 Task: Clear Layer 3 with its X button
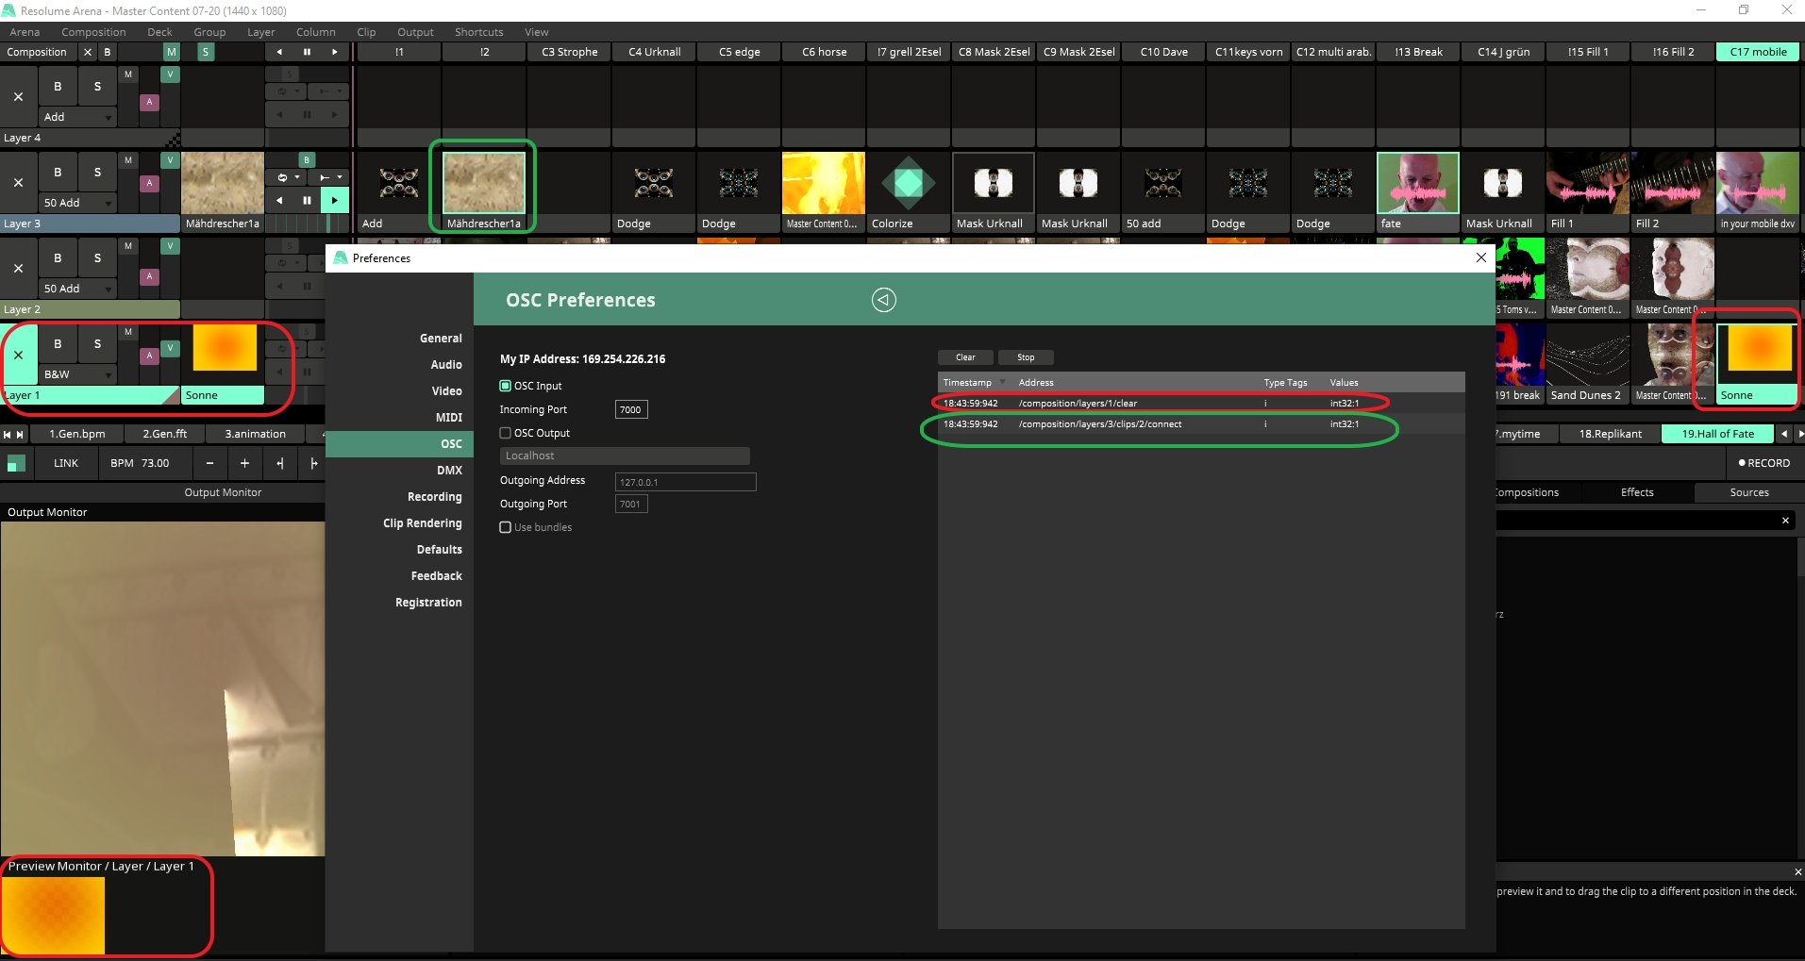(x=18, y=182)
